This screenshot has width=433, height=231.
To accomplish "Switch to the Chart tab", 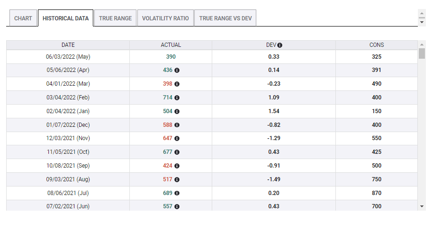I will (23, 18).
